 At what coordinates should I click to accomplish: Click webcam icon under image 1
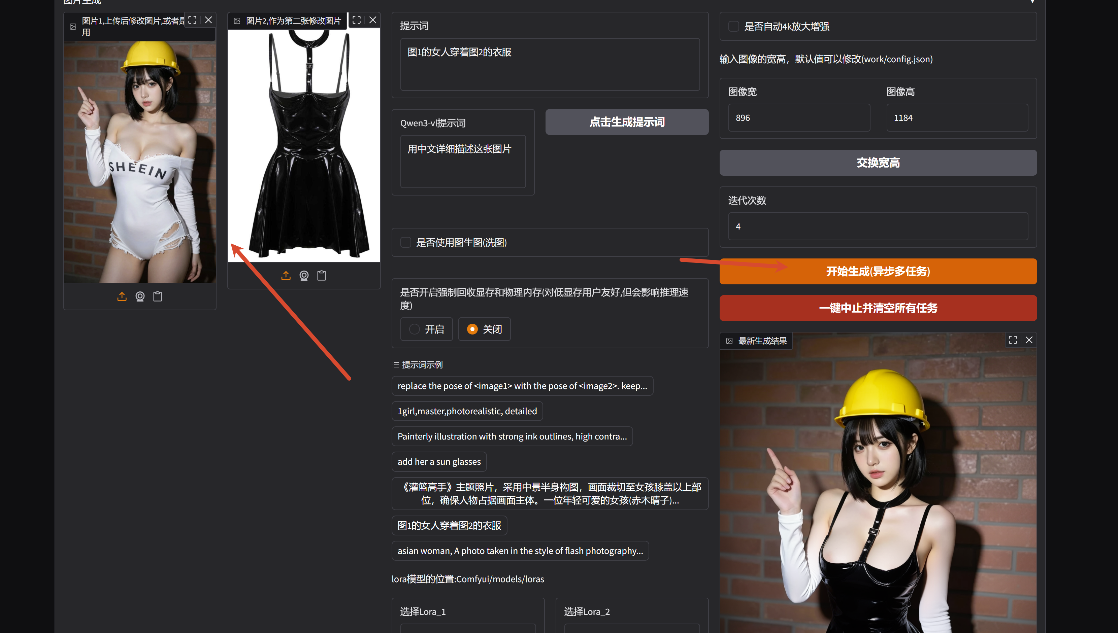[x=140, y=296]
